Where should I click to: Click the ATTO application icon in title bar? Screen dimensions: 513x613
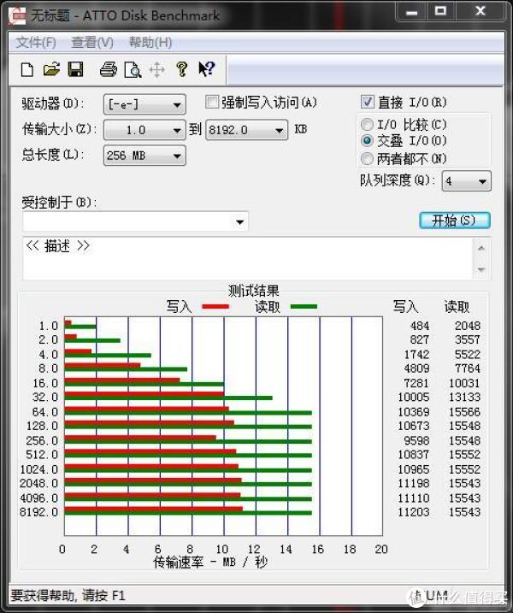click(17, 15)
